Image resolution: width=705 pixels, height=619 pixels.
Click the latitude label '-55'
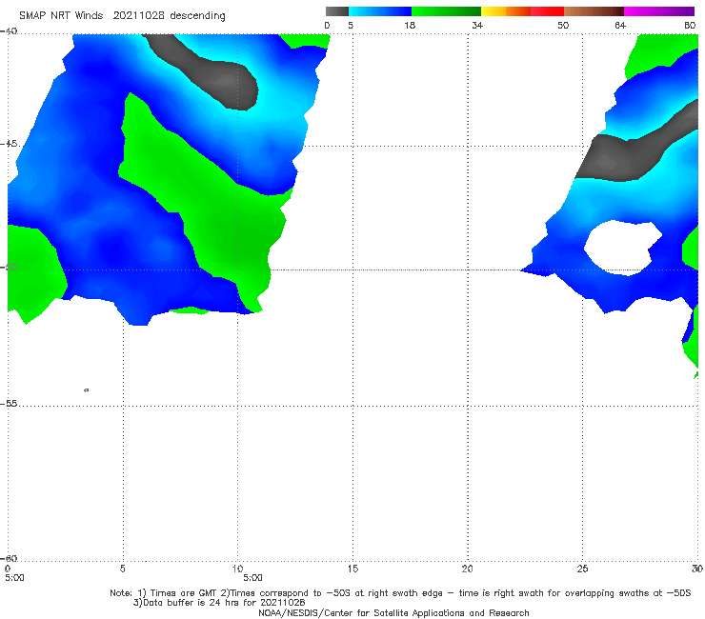click(x=9, y=404)
